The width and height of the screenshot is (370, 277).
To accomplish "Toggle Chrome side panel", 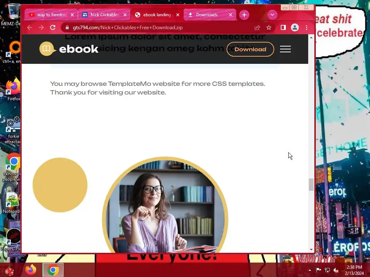I will 283,27.
